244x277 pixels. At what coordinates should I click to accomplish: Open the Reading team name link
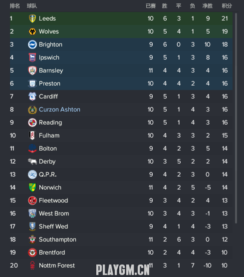pyautogui.click(x=50, y=122)
